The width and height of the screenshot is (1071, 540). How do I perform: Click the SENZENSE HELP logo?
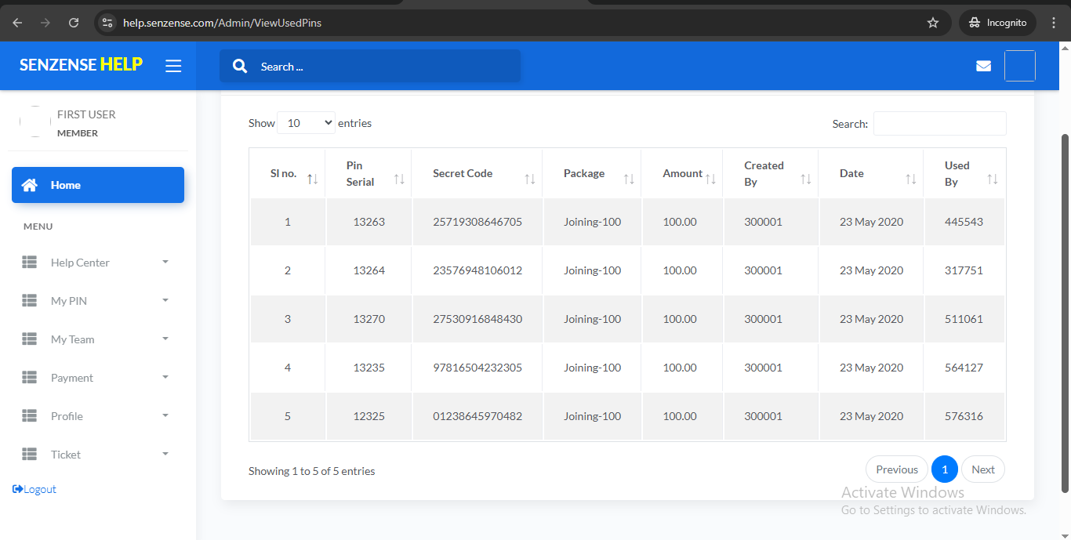[81, 64]
